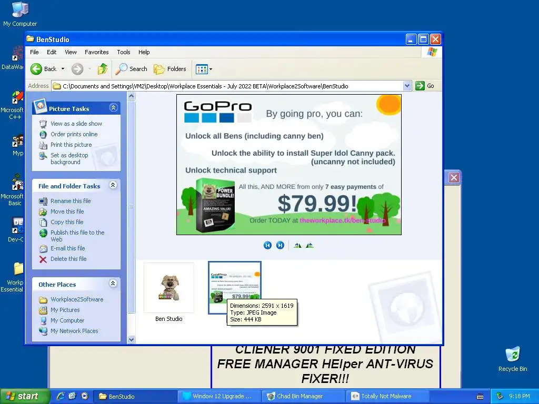Click the Forward arrow button
The width and height of the screenshot is (539, 404).
[77, 69]
